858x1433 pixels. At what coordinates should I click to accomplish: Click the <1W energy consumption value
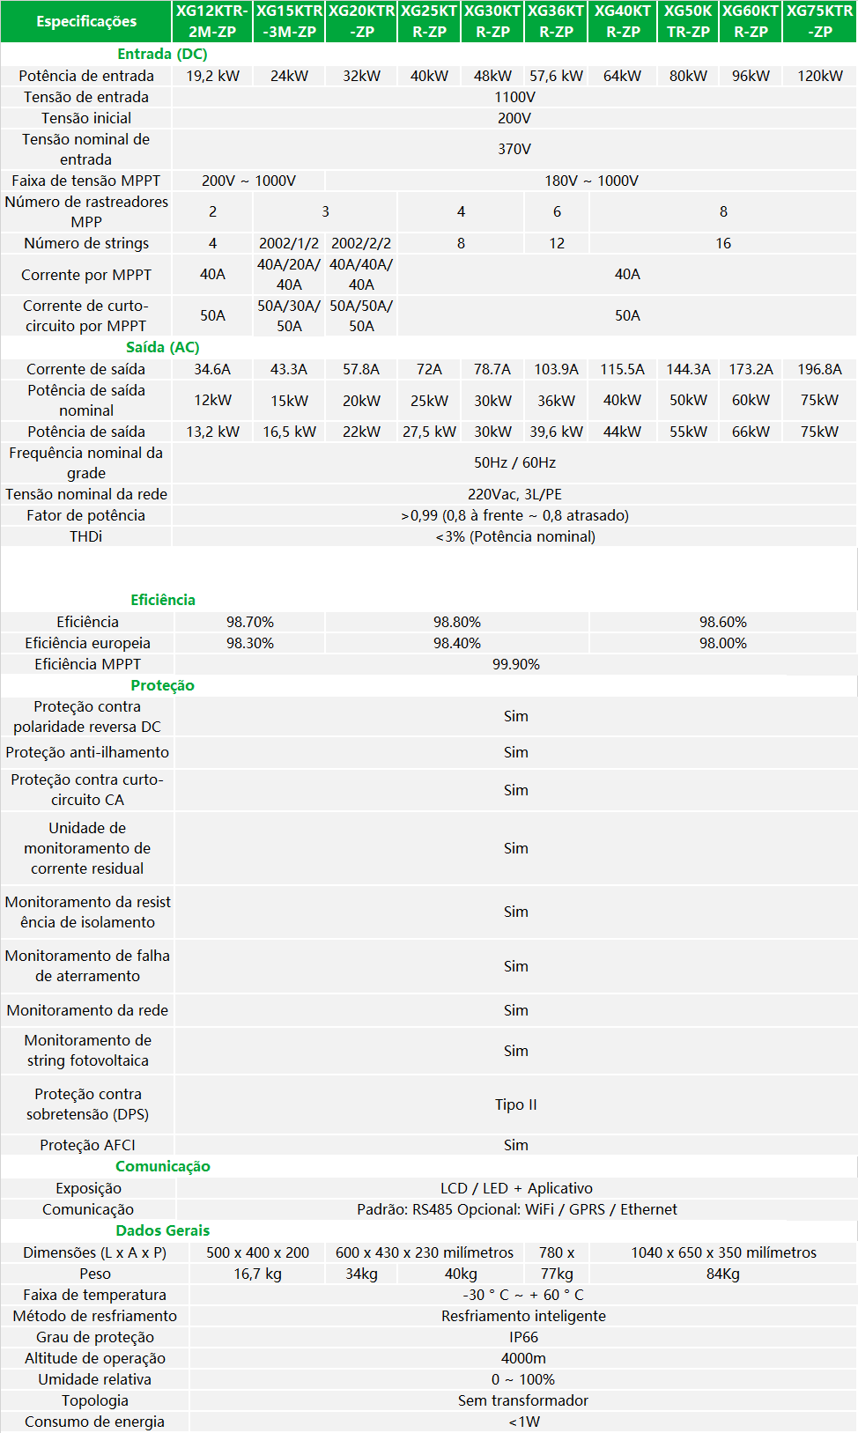pyautogui.click(x=523, y=1422)
